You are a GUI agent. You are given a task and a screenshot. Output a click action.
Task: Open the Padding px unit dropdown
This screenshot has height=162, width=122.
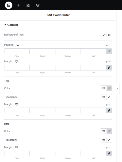pyautogui.click(x=108, y=45)
